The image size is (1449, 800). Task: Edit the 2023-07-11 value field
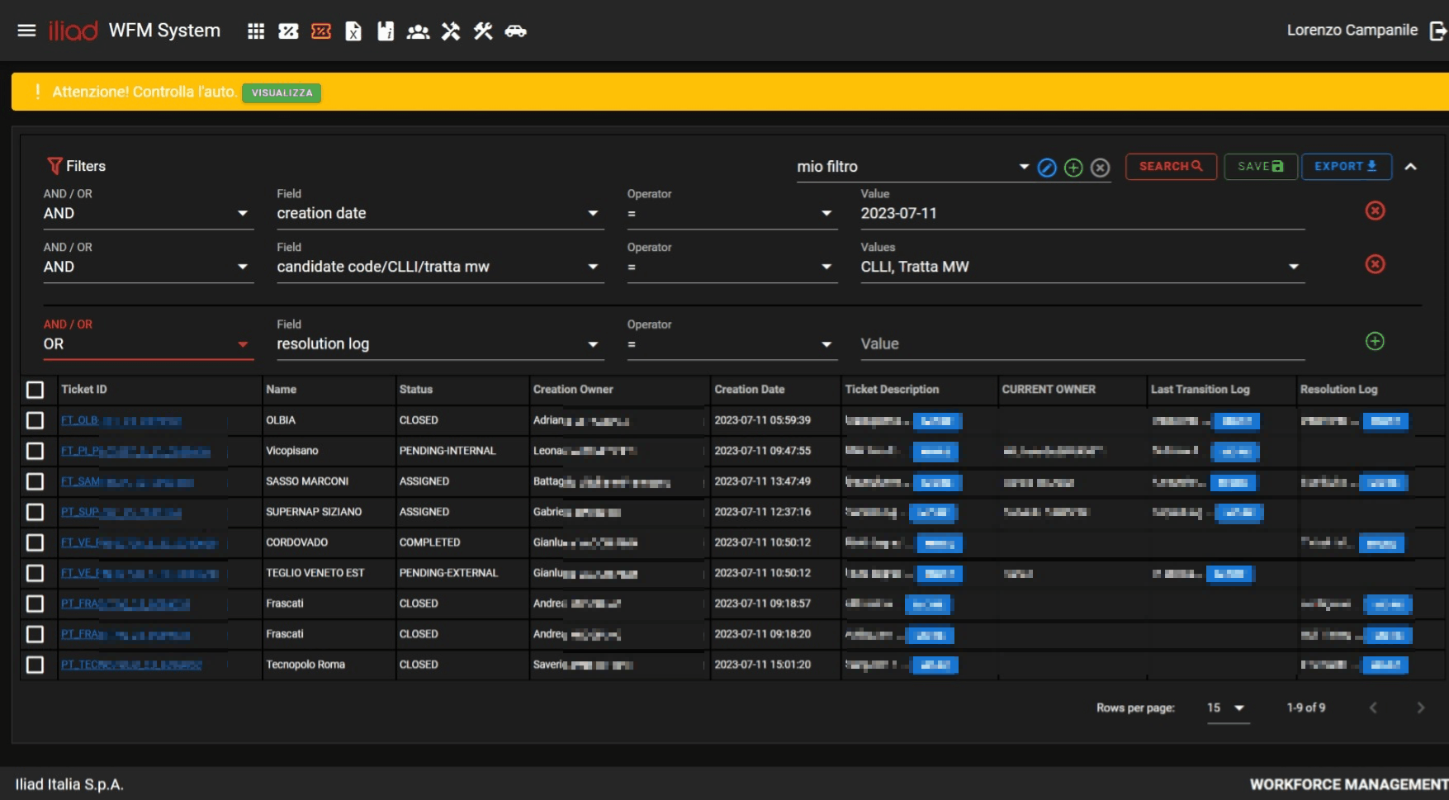click(1082, 213)
